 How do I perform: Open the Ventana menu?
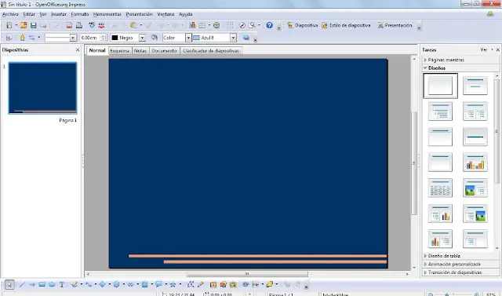point(166,14)
